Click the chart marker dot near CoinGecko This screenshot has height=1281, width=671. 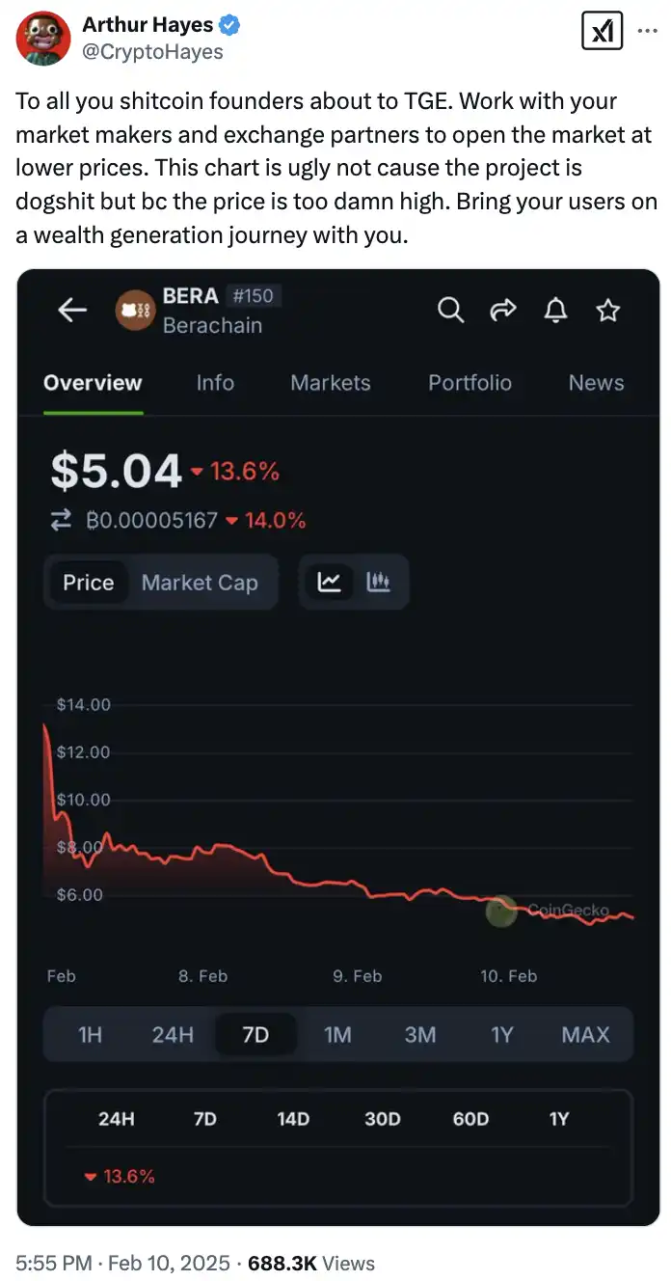[500, 910]
